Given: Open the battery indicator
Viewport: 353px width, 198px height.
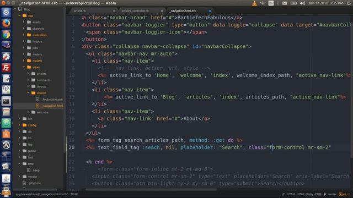Looking at the screenshot, I should pyautogui.click(x=293, y=3).
